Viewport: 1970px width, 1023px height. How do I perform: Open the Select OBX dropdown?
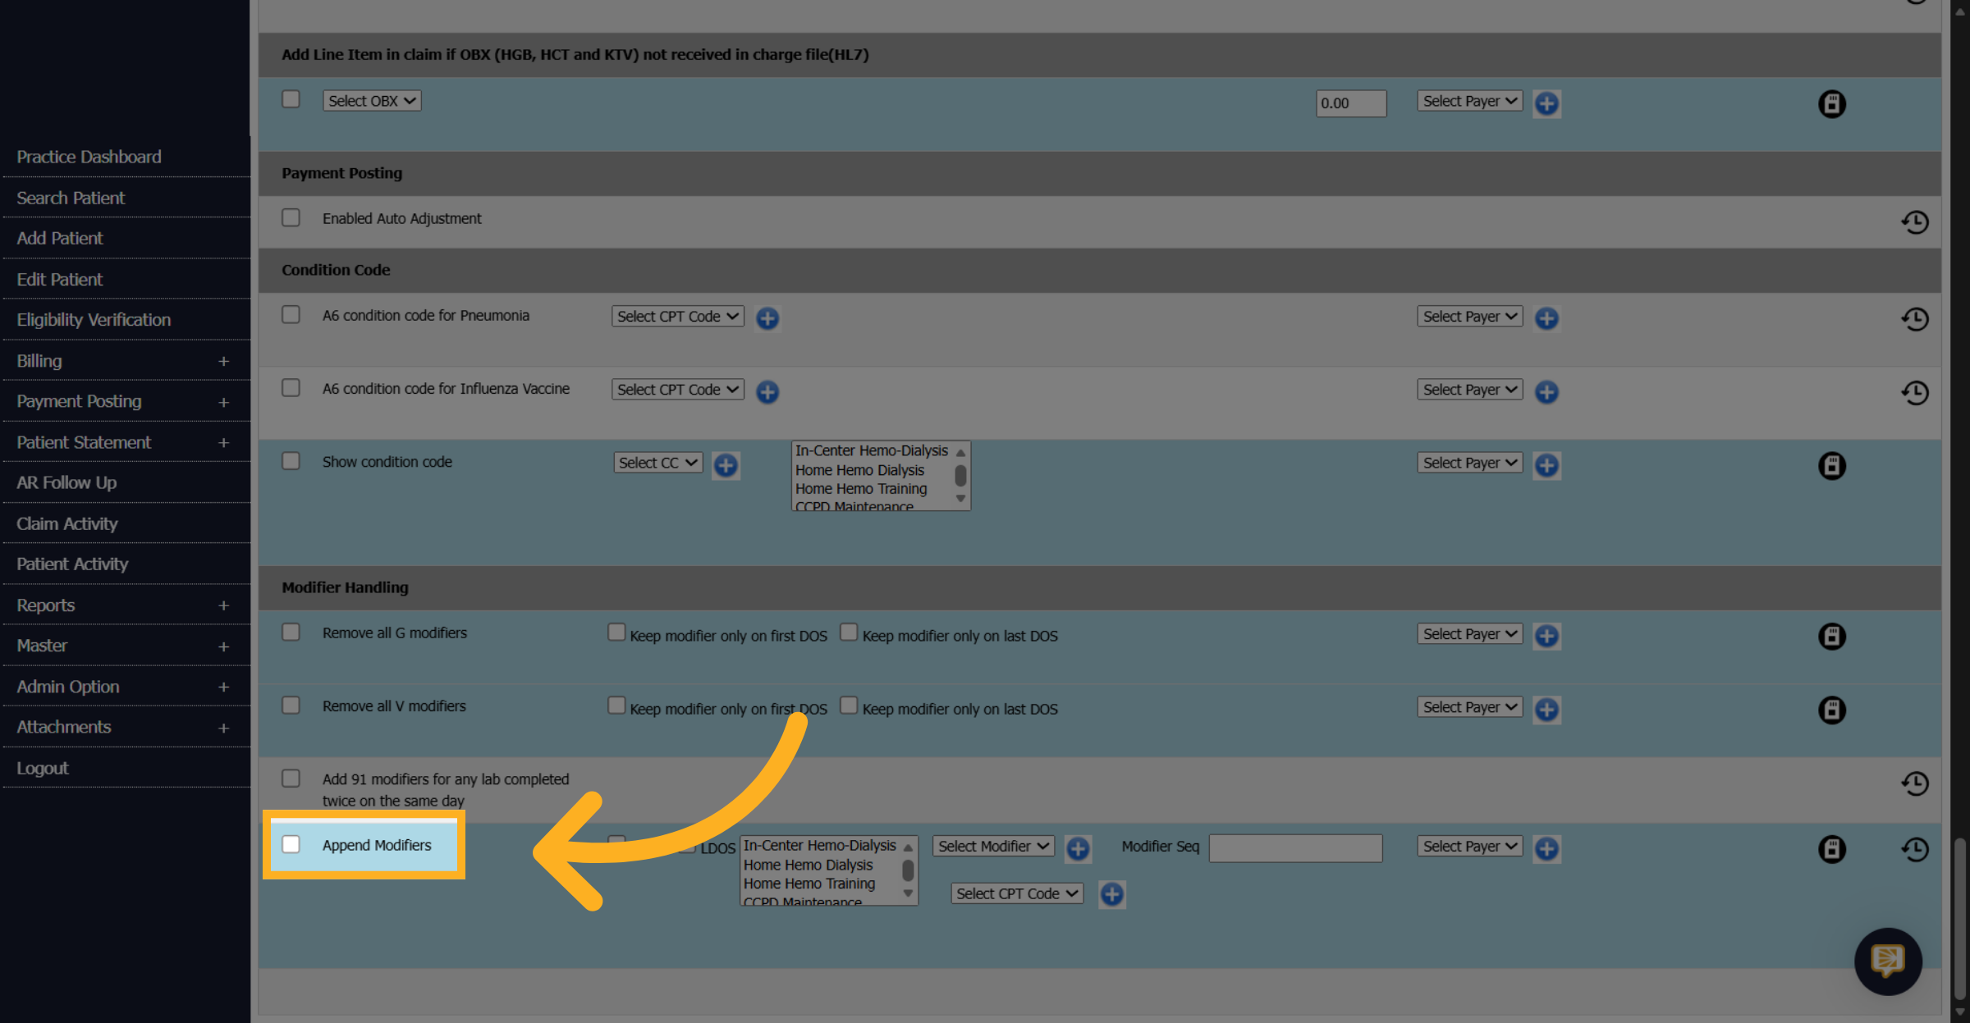tap(372, 101)
